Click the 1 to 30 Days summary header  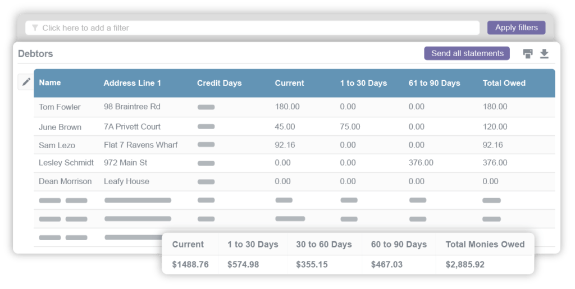point(253,244)
